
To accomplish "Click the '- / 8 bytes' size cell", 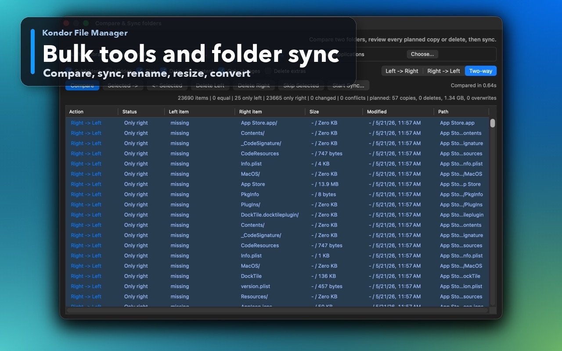I will pos(324,194).
